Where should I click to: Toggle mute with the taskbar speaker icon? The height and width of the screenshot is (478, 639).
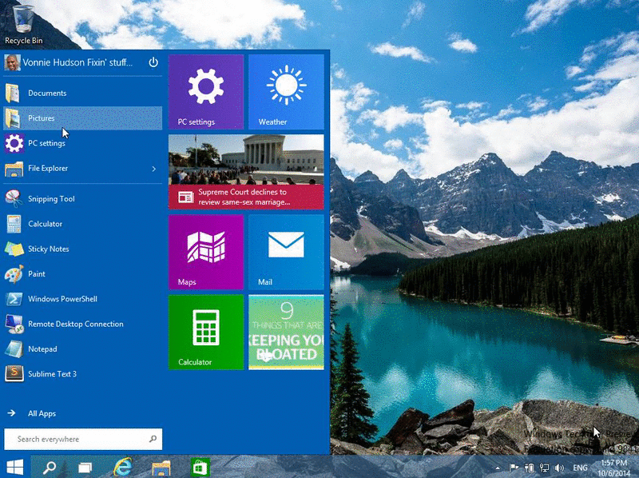pyautogui.click(x=558, y=467)
